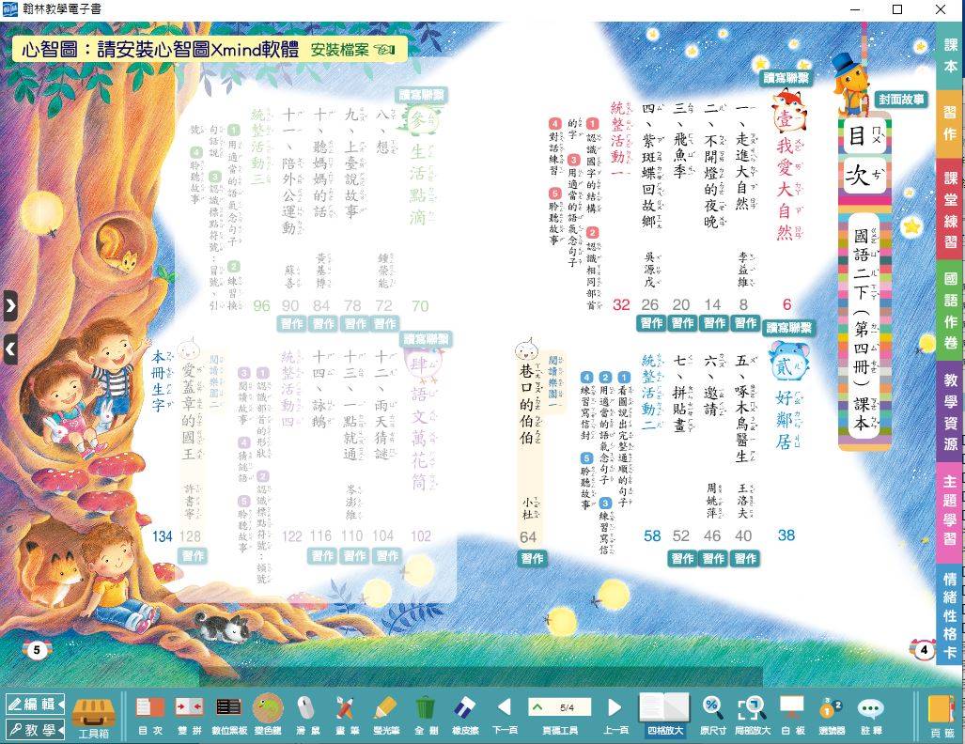This screenshot has height=744, width=965.
Task: Open the 數位黑板 digital blackboard
Action: [229, 716]
